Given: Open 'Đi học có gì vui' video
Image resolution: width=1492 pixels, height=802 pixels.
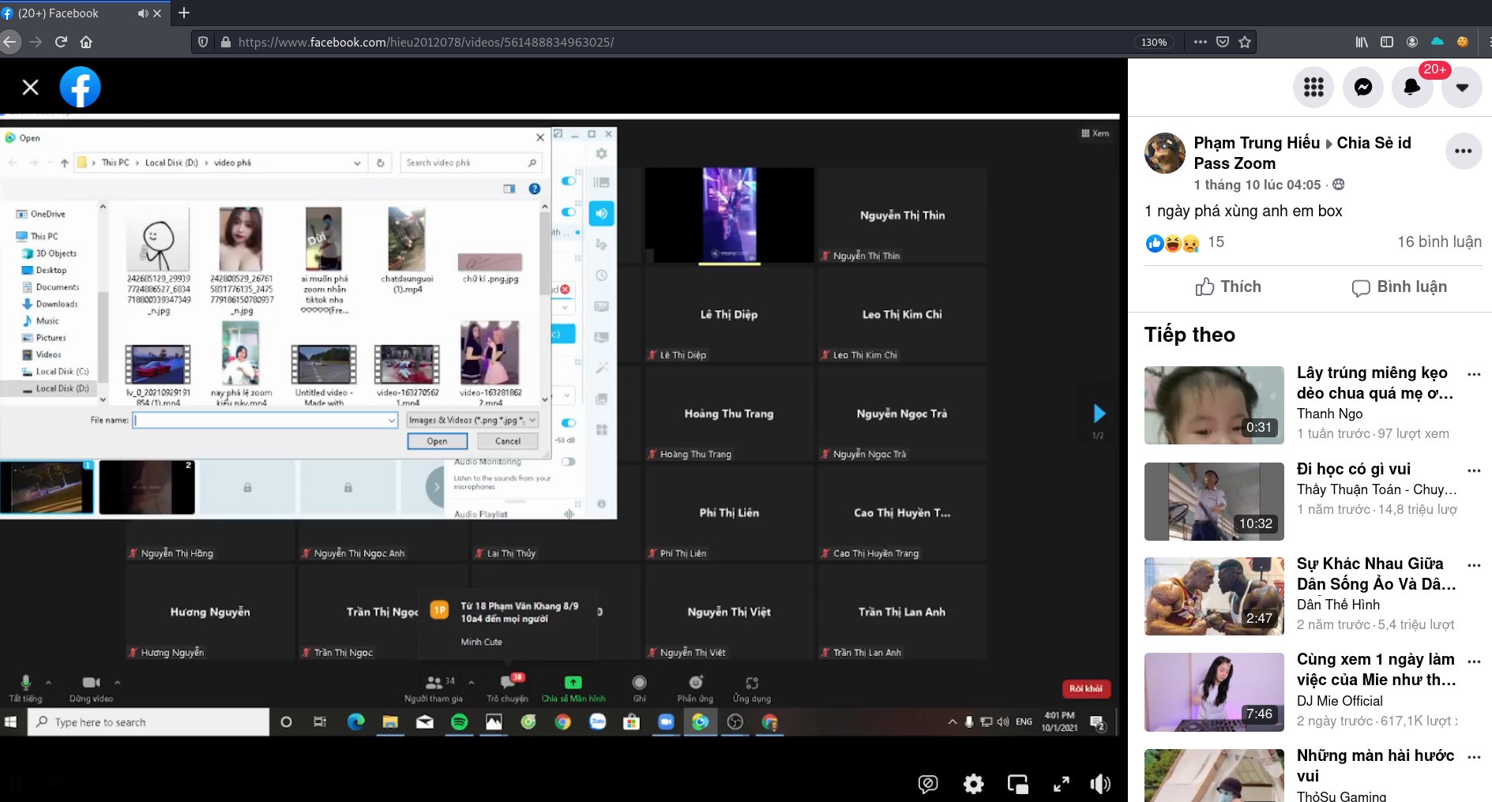Looking at the screenshot, I should [1353, 469].
